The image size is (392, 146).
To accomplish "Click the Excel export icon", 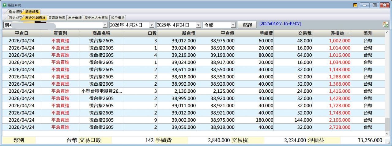I will click(385, 25).
